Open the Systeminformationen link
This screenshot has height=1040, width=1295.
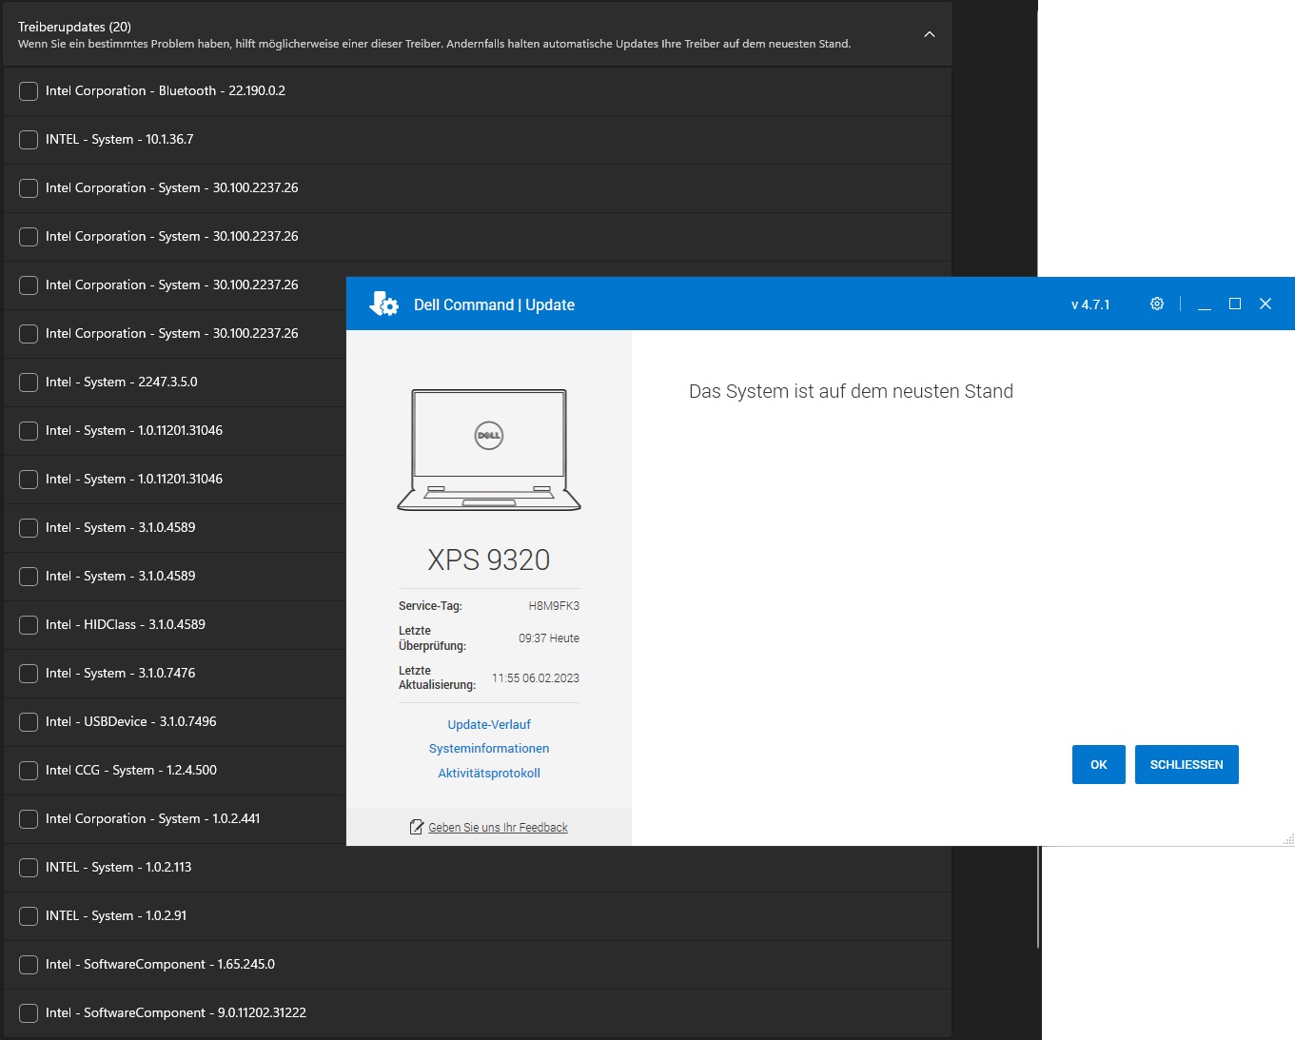coord(489,749)
